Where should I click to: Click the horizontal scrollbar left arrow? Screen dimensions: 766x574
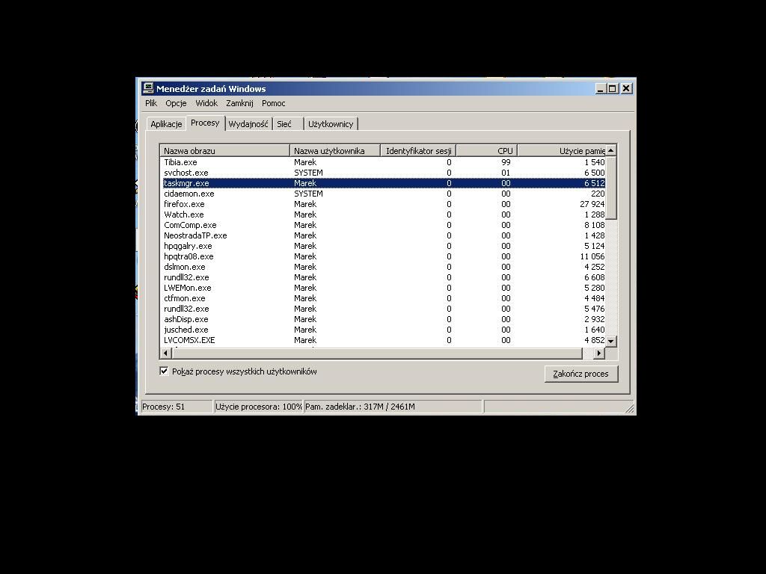coord(166,353)
